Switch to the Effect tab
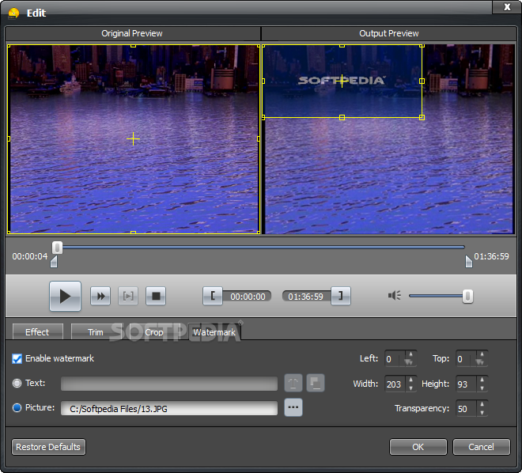The image size is (522, 473). (x=38, y=332)
